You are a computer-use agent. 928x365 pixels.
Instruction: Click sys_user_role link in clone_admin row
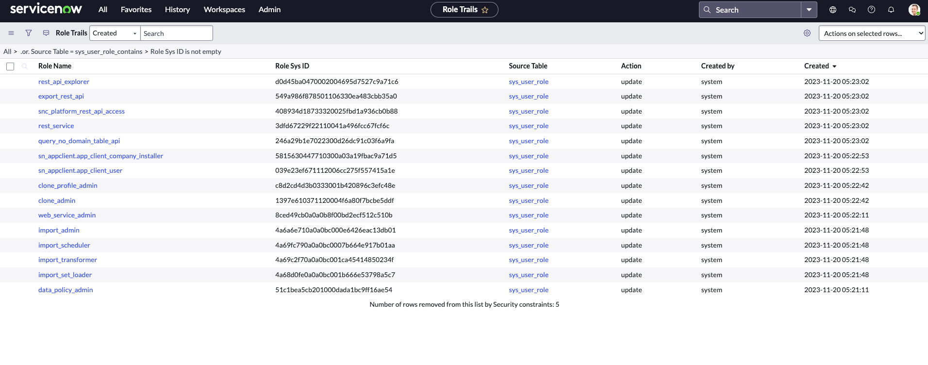(x=529, y=200)
